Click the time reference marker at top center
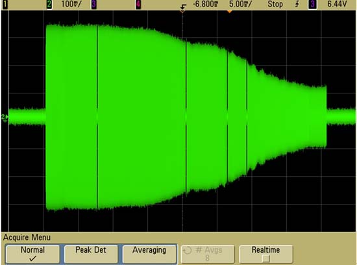 182,11
